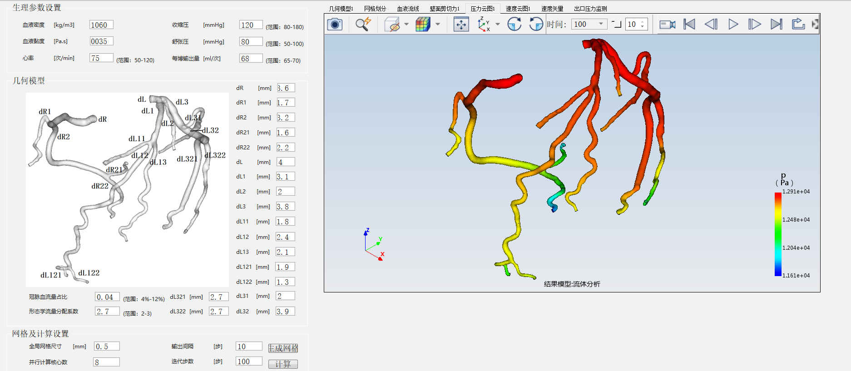Click the dR22 diameter input field
Image resolution: width=851 pixels, height=371 pixels.
pos(286,148)
